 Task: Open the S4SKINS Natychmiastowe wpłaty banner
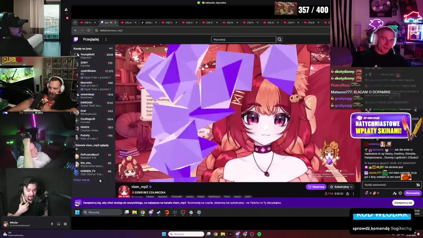[x=381, y=126]
